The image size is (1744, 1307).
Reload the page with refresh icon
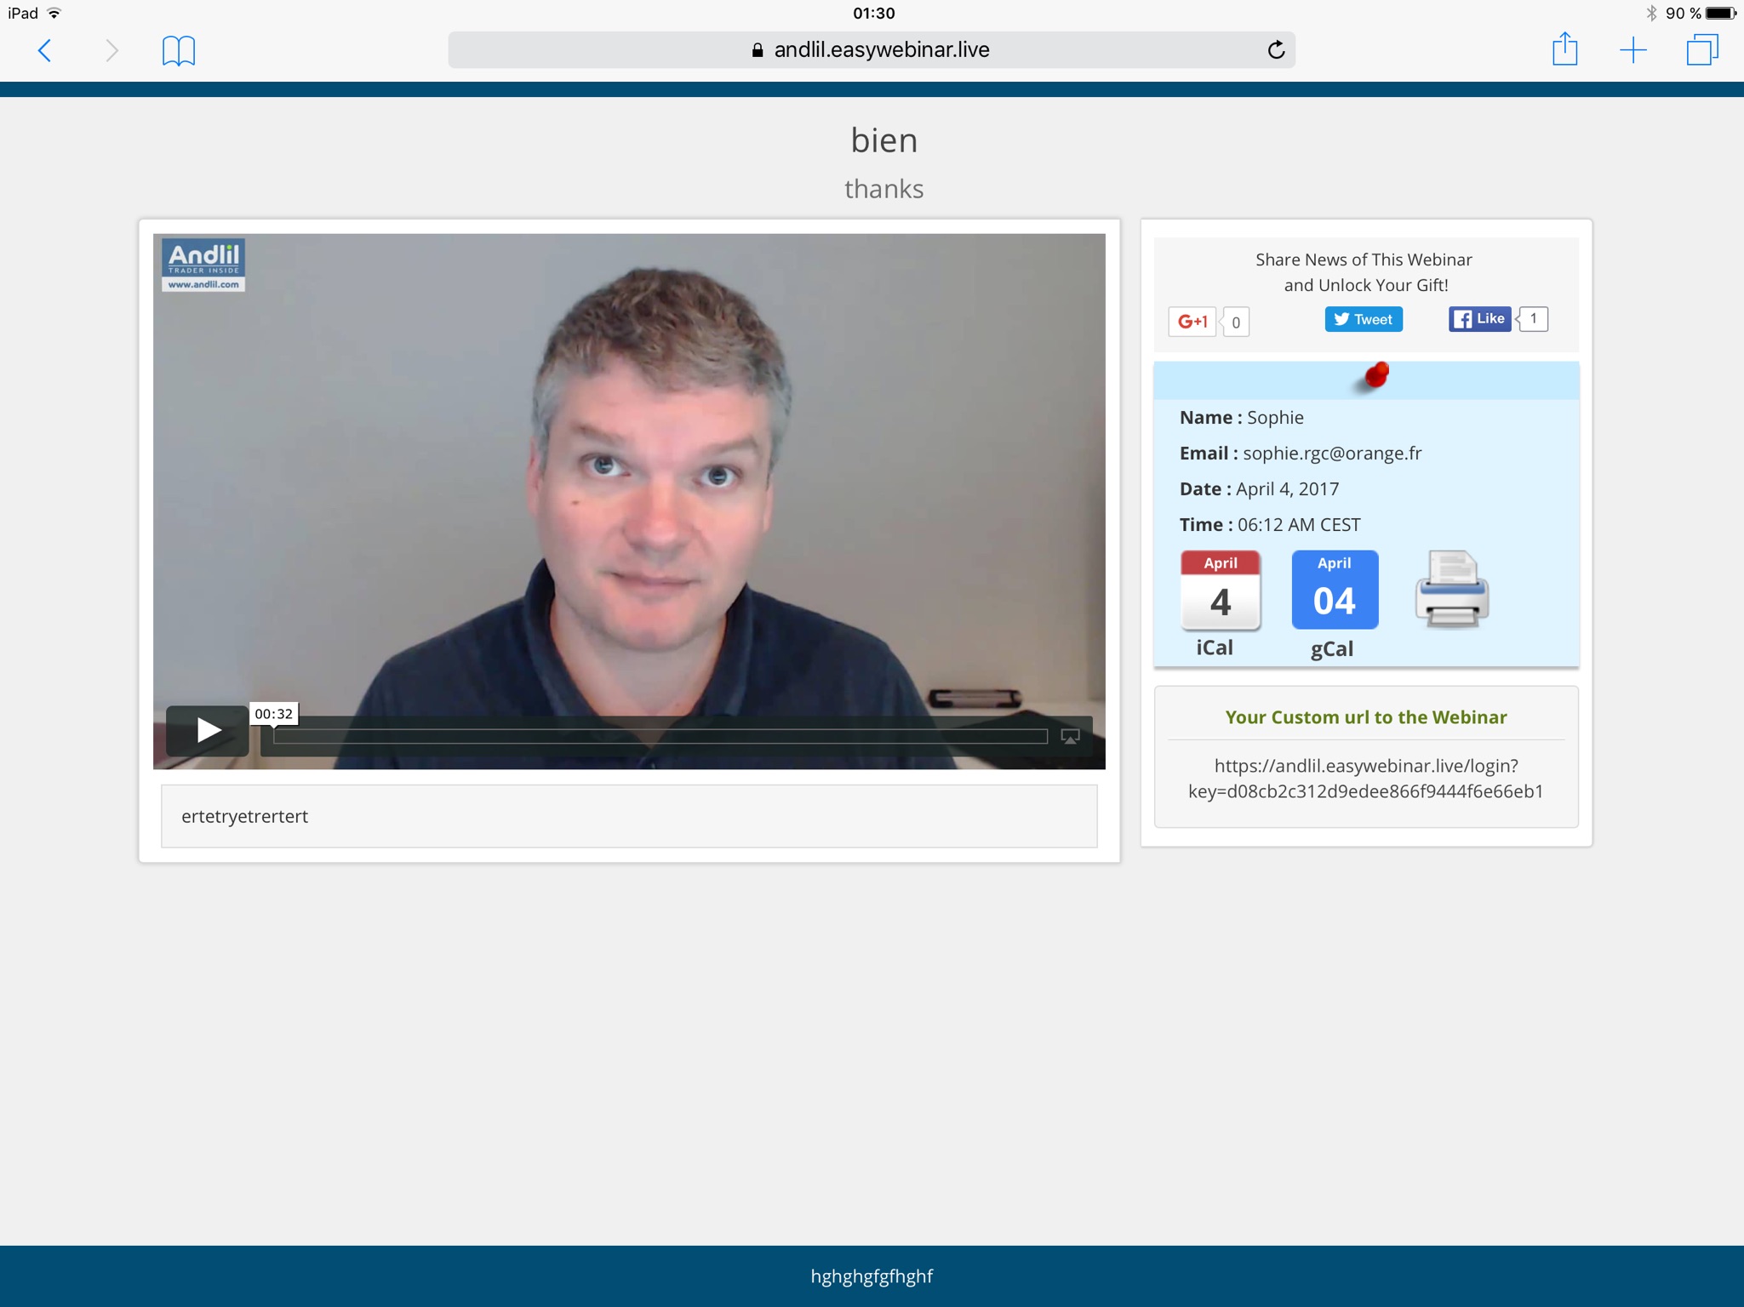1275,50
